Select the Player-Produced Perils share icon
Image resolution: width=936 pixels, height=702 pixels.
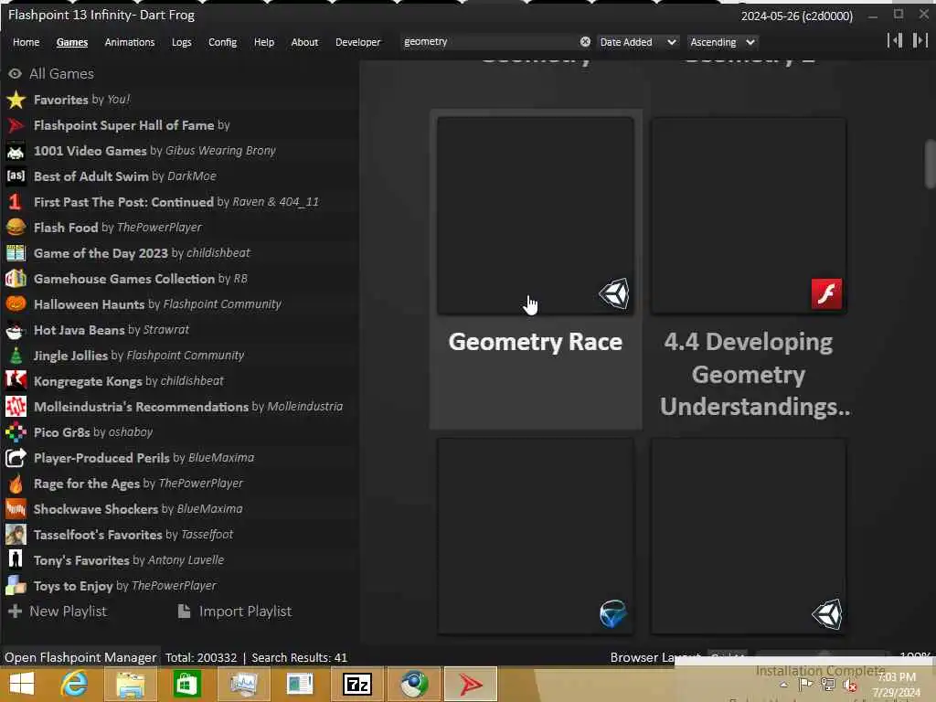(x=16, y=458)
